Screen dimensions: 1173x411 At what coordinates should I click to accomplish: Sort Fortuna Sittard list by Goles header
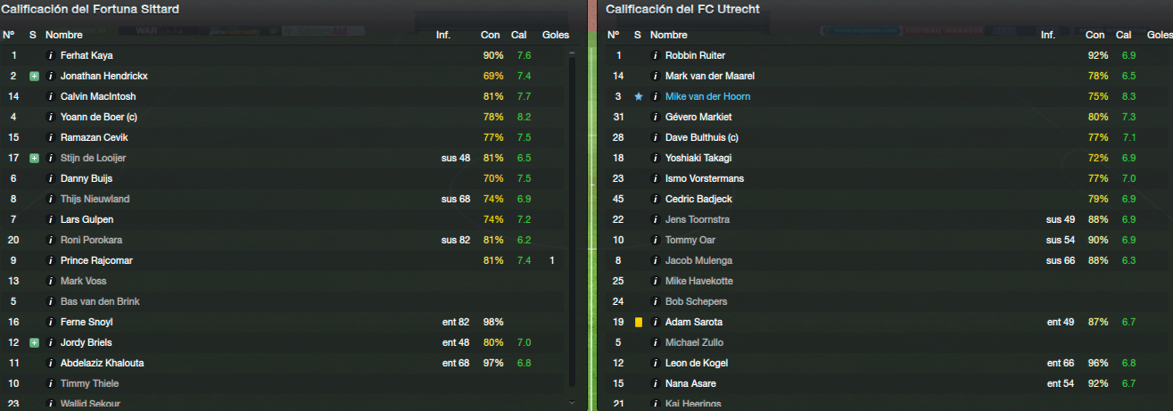(x=555, y=35)
